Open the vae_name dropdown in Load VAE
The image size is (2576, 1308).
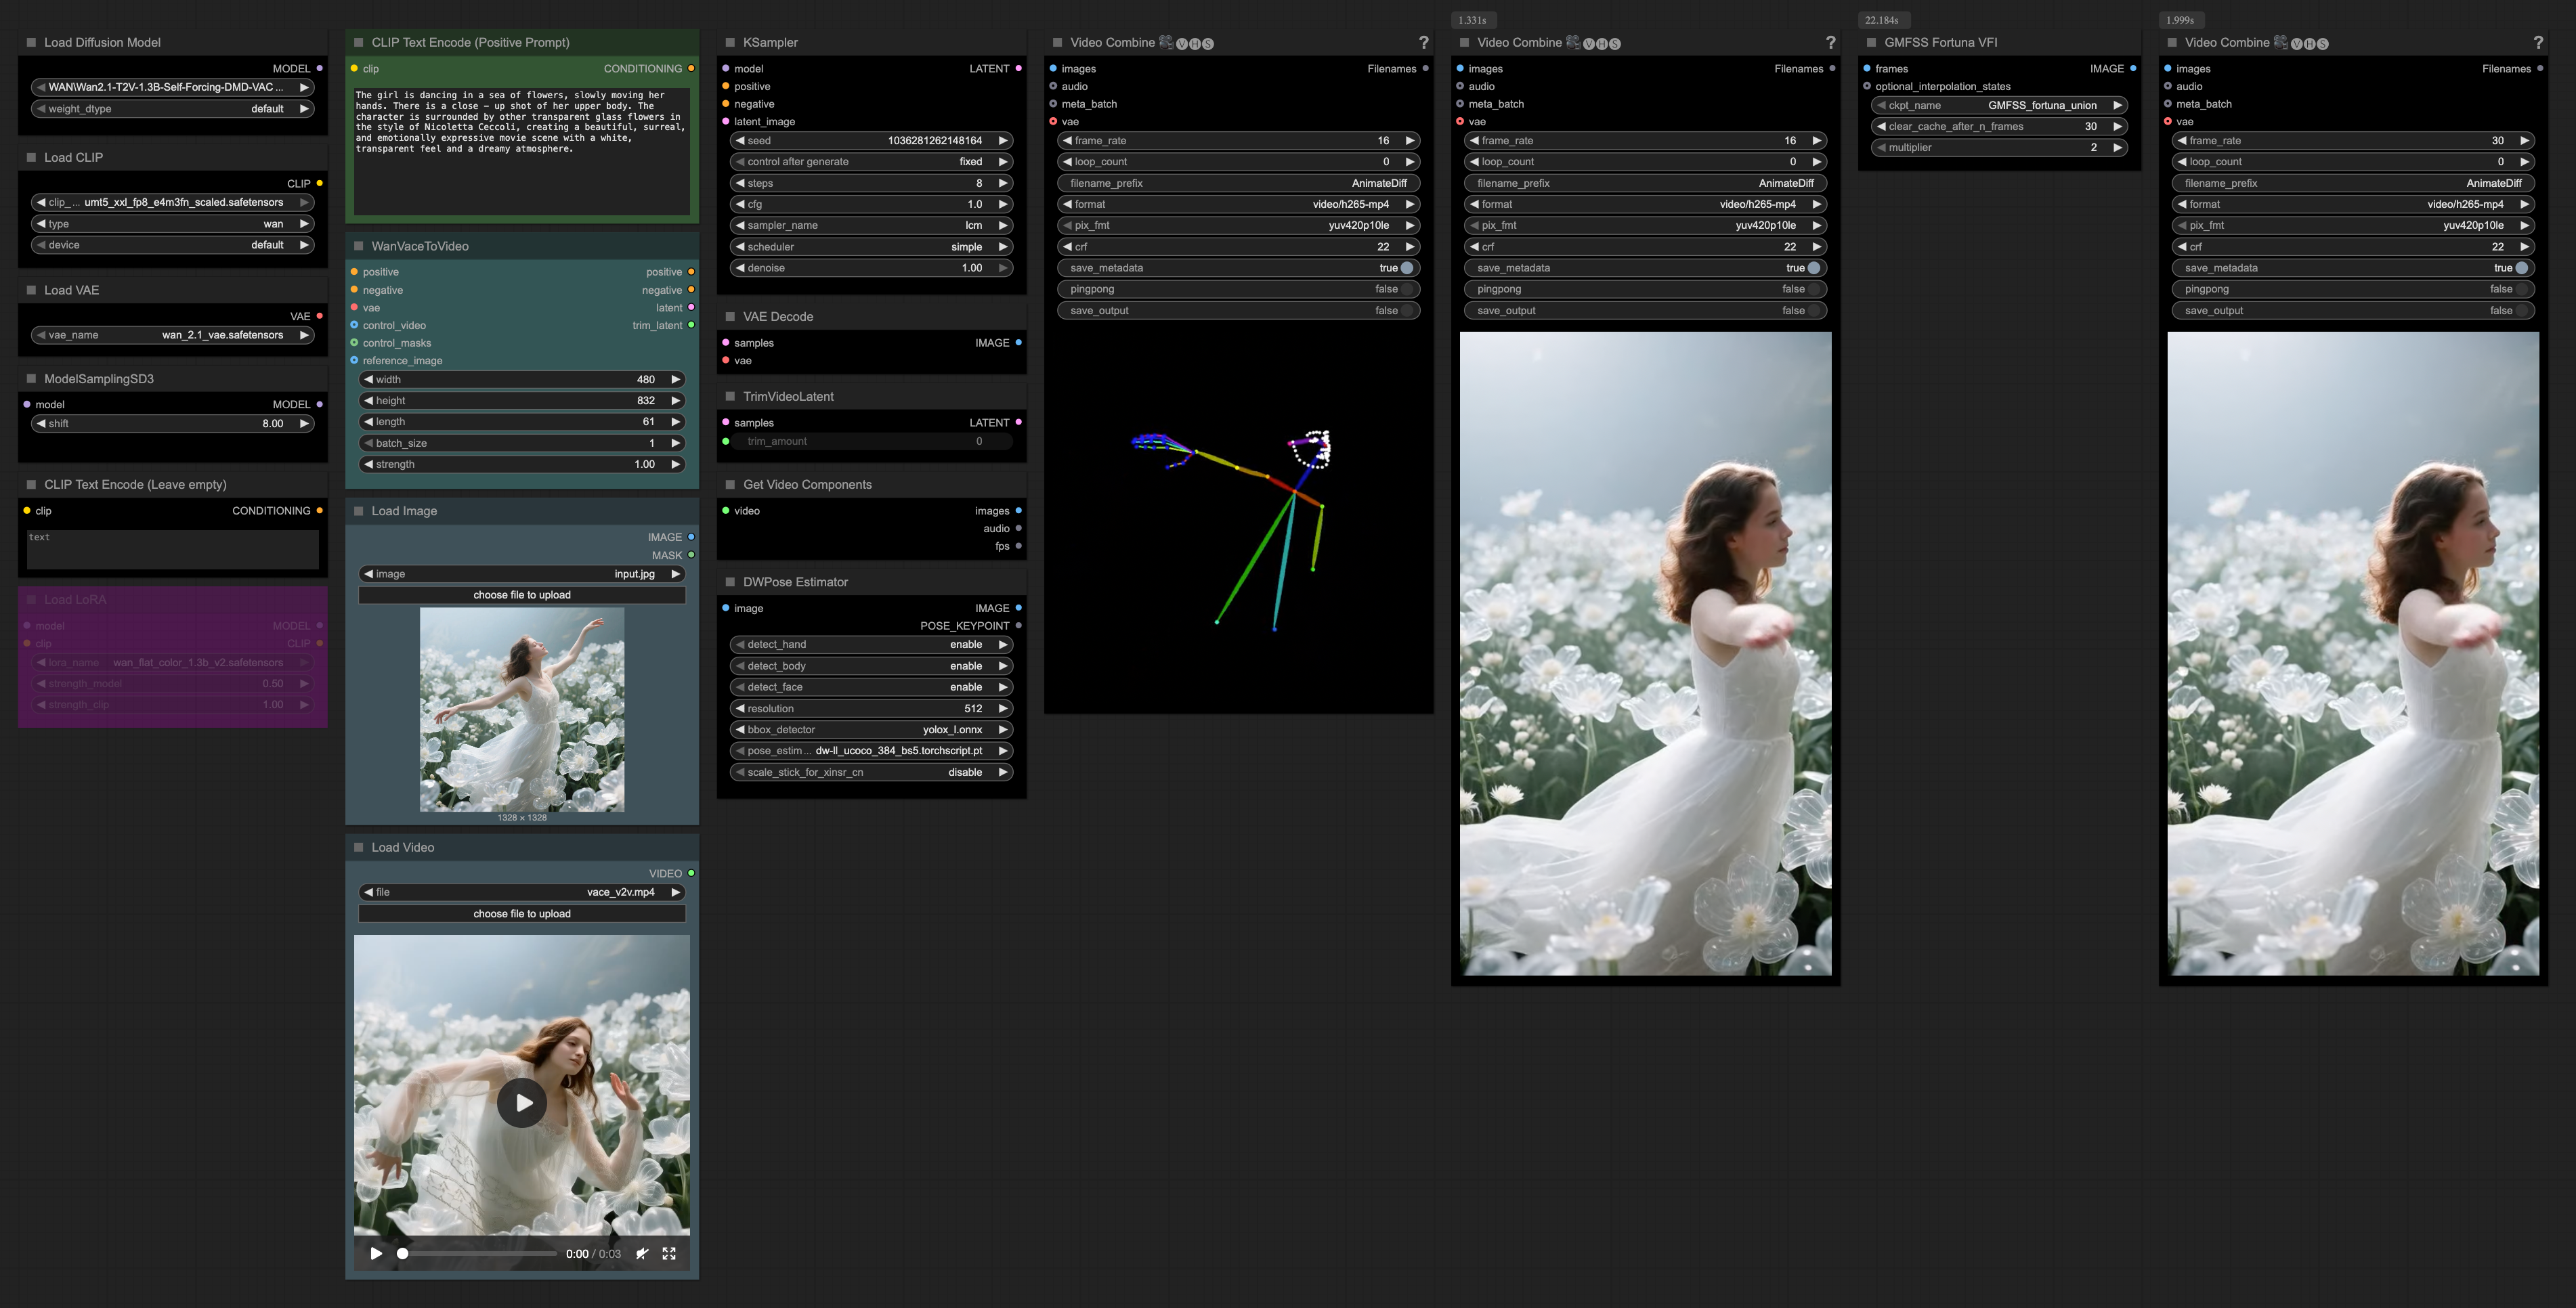coord(172,335)
